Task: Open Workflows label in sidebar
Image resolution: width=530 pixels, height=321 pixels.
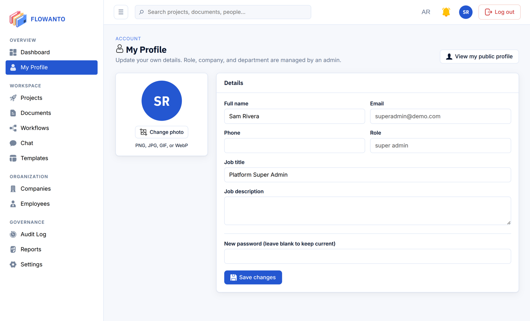Action: pos(35,128)
